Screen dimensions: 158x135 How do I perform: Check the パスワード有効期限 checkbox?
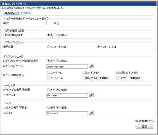click(117, 78)
